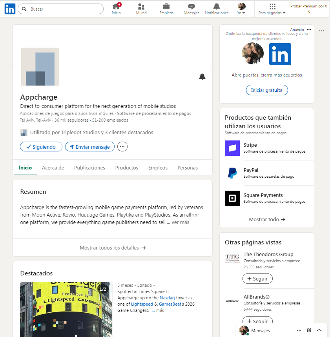Click the profile photo in the ad
The width and height of the screenshot is (330, 337).
[x=253, y=53]
